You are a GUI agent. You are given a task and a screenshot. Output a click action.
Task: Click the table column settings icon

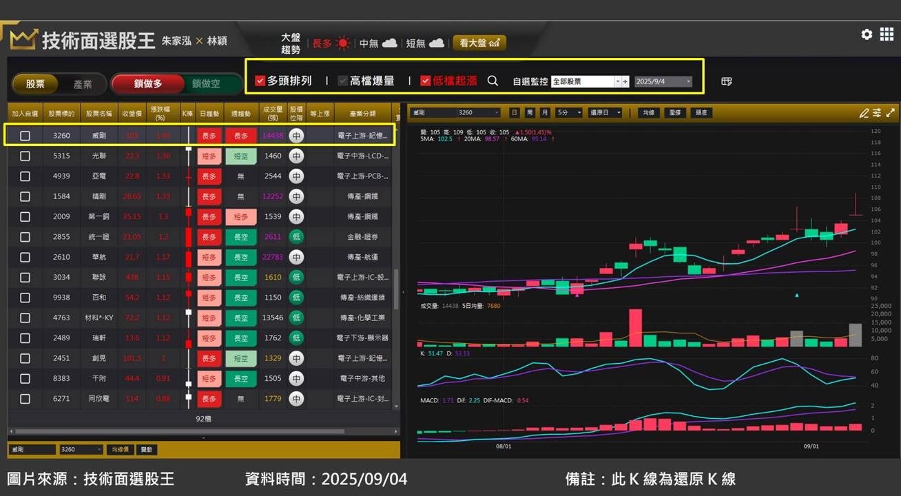click(x=726, y=81)
